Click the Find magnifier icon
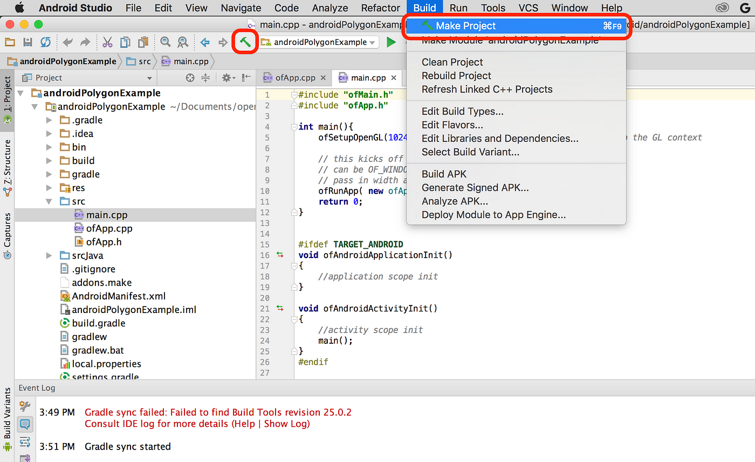Image resolution: width=755 pixels, height=462 pixels. click(x=166, y=42)
